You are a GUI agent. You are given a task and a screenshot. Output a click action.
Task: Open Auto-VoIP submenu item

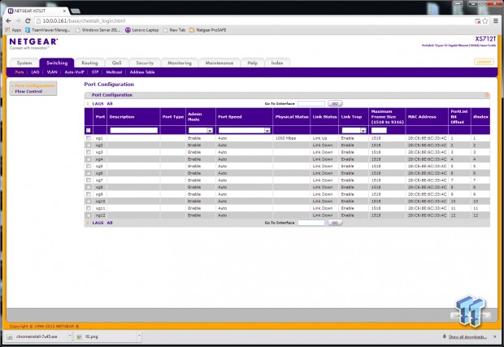click(74, 72)
